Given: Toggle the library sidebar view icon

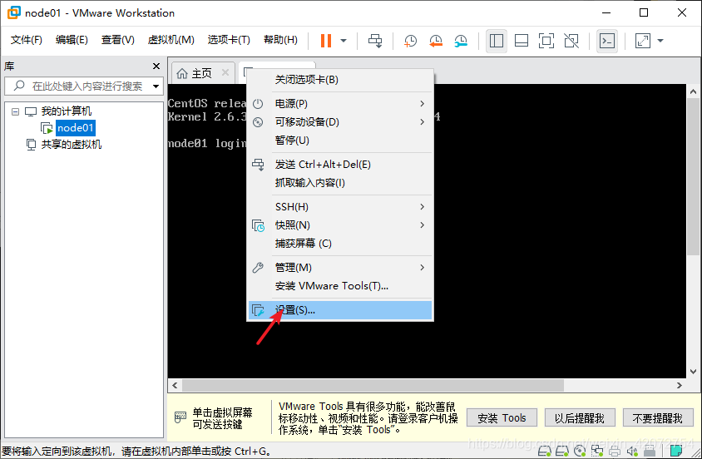Looking at the screenshot, I should tap(496, 41).
